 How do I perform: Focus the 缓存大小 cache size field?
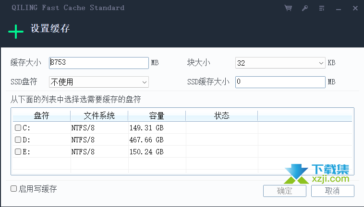(x=99, y=63)
